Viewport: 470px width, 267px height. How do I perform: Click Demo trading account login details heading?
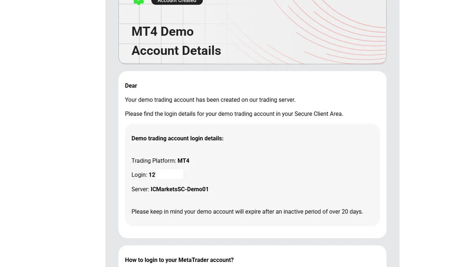(x=177, y=138)
